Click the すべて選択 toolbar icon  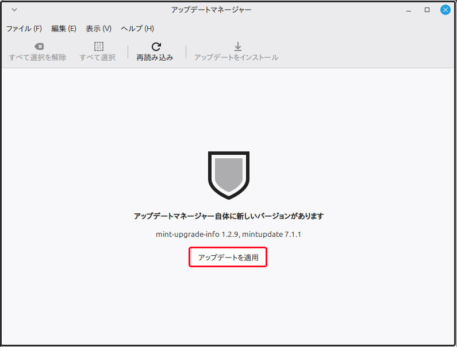[99, 46]
